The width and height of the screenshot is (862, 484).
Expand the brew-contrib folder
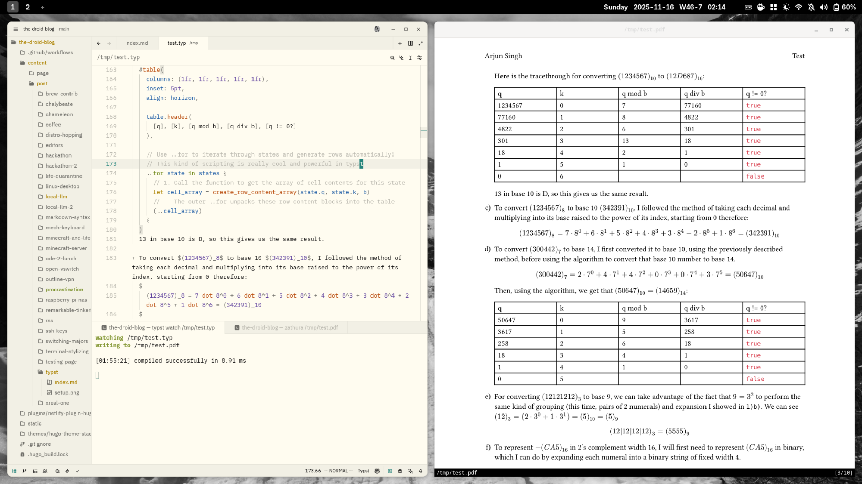point(61,94)
